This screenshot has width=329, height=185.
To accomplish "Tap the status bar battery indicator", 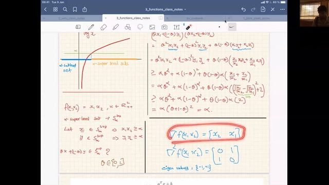I will [283, 2].
